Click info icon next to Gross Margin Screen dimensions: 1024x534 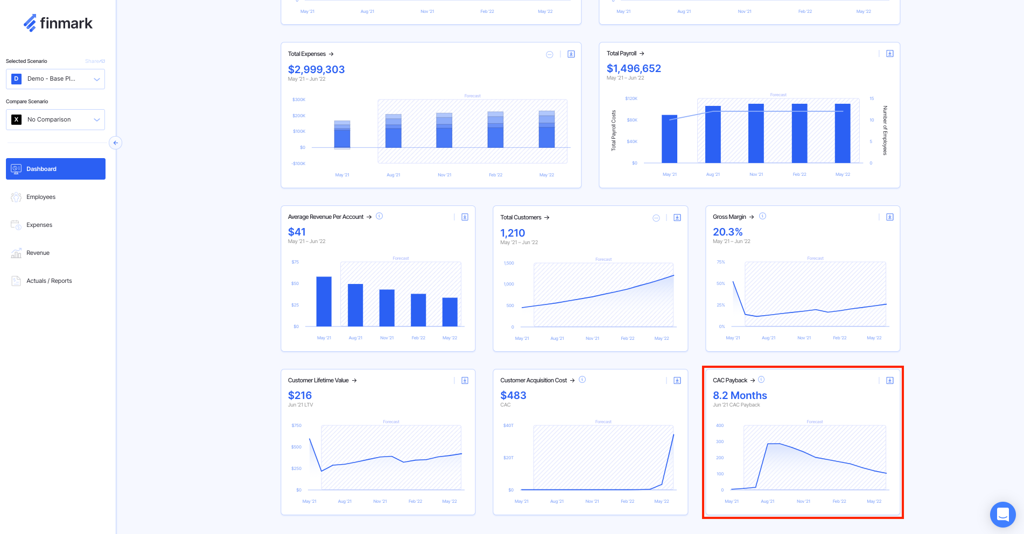(x=762, y=216)
